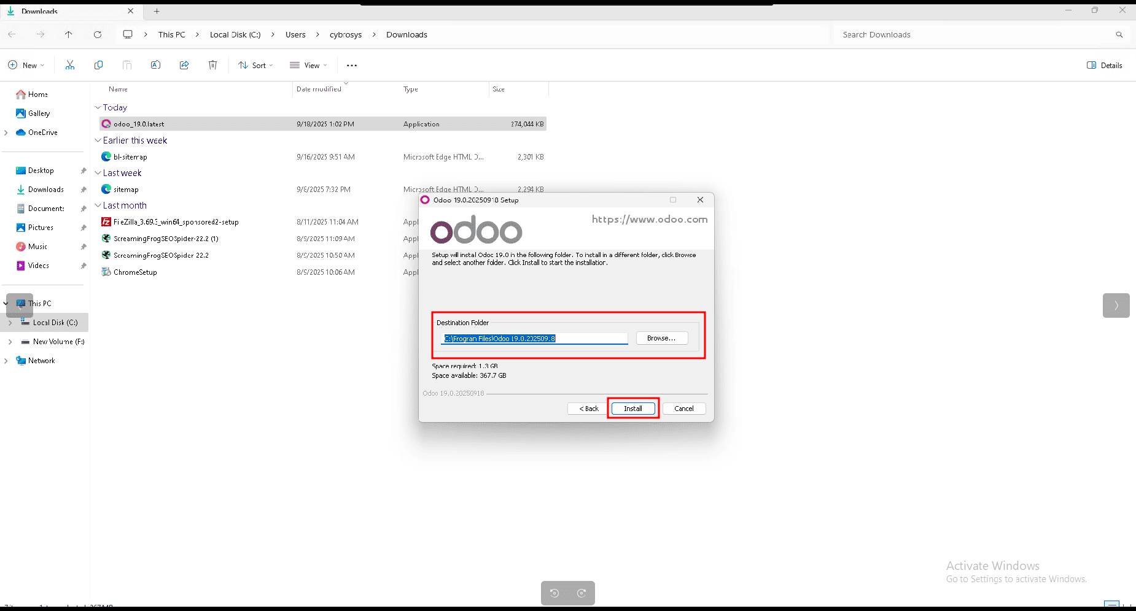Open the Sort dropdown menu
This screenshot has width=1136, height=611.
click(x=255, y=65)
